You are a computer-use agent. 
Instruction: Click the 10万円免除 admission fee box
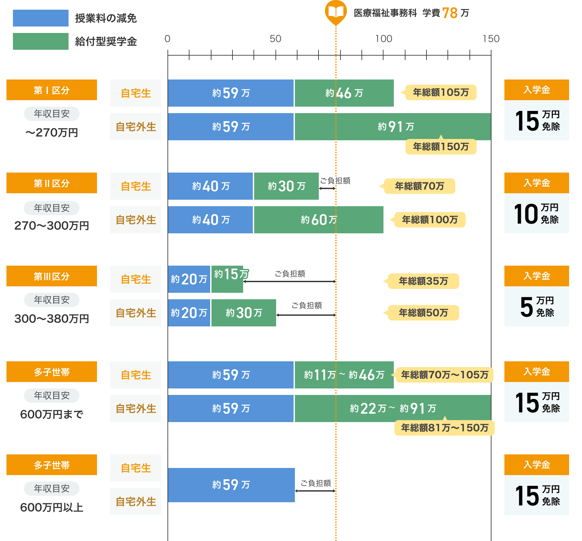536,213
